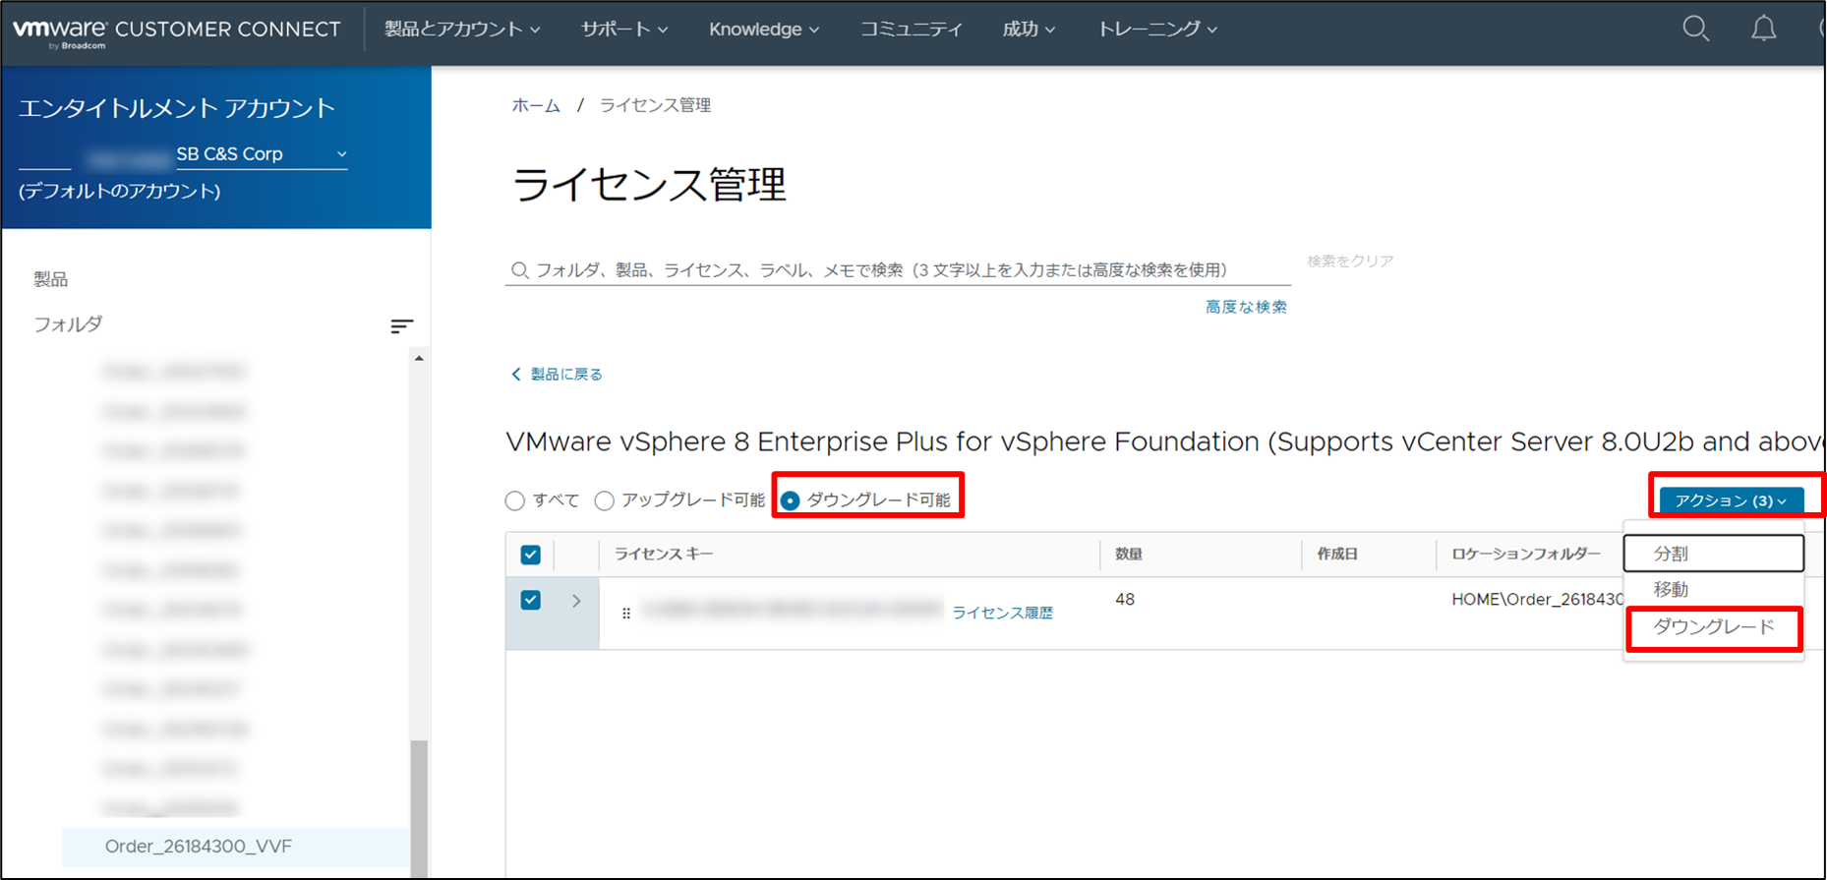The width and height of the screenshot is (1827, 880).
Task: Click the HOME\Order_2618430 location cell
Action: (x=1537, y=600)
